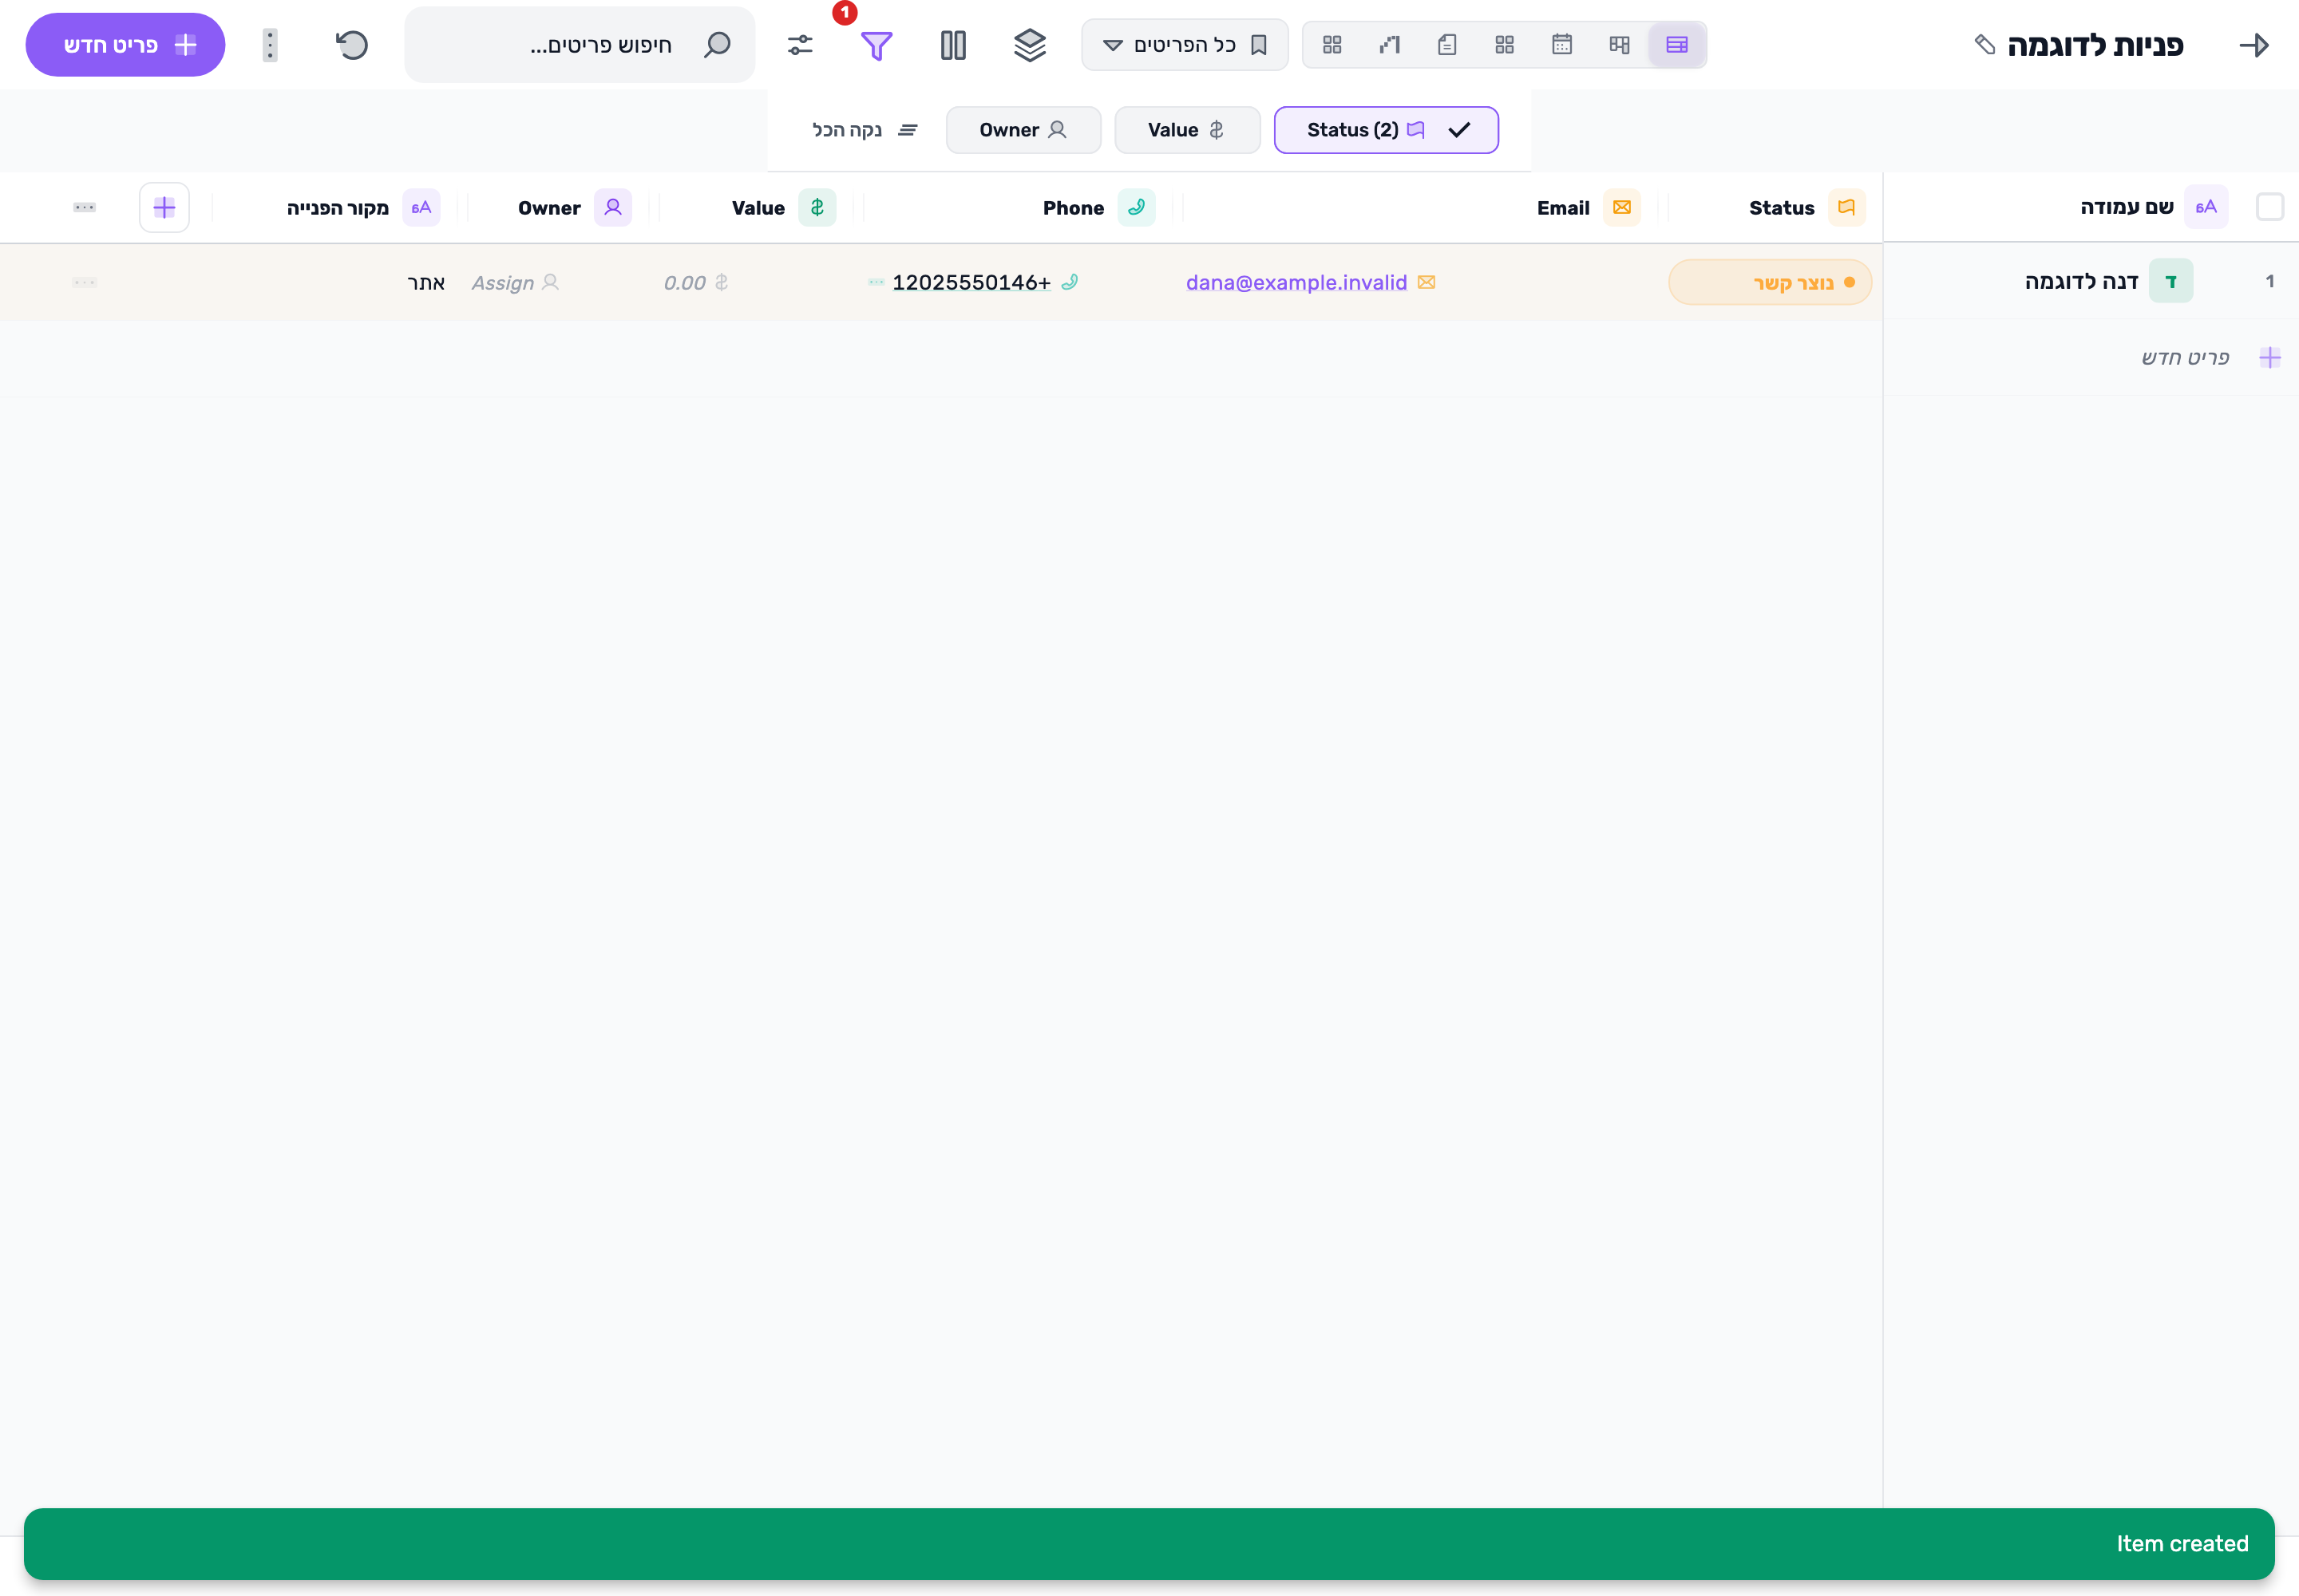Open the three-dot more options menu
The image size is (2299, 1596).
(269, 45)
